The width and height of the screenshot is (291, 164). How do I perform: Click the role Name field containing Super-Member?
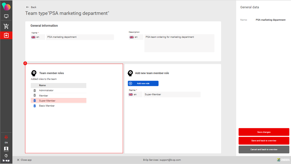172,94
